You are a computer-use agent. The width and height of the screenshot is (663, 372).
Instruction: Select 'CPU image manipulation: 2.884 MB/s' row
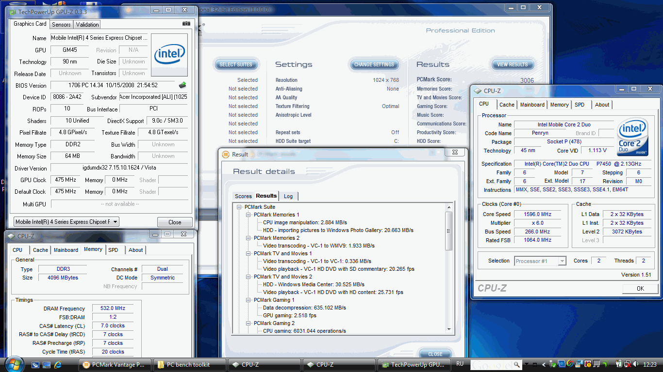(x=305, y=222)
